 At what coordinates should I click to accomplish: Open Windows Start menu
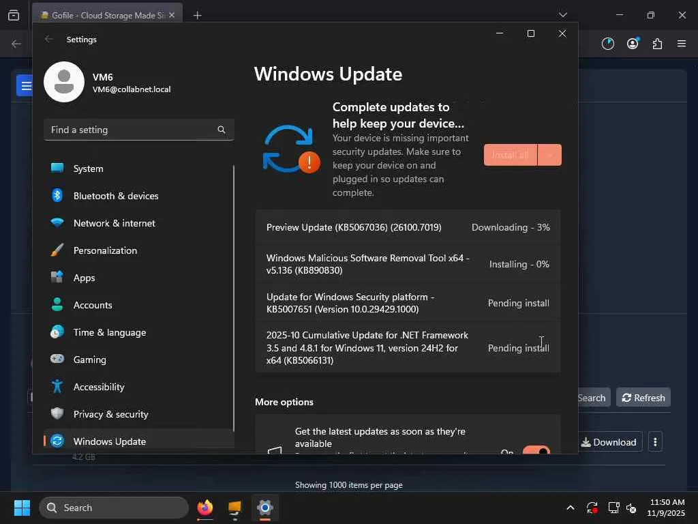(22, 508)
